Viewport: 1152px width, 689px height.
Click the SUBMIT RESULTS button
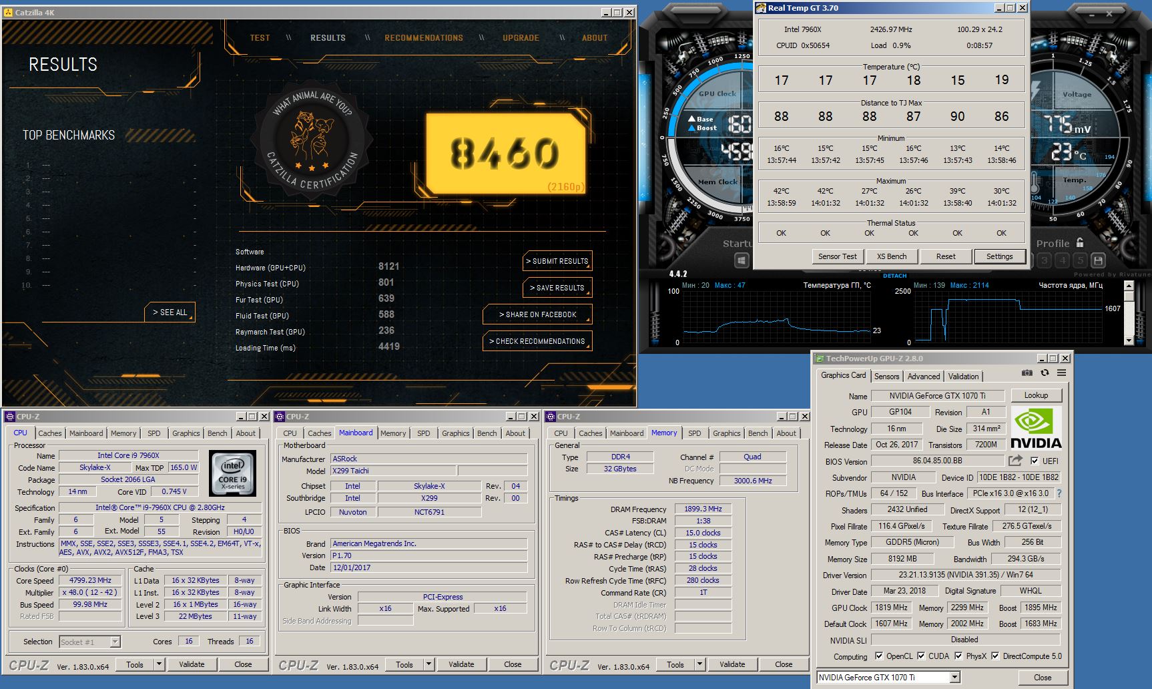557,261
